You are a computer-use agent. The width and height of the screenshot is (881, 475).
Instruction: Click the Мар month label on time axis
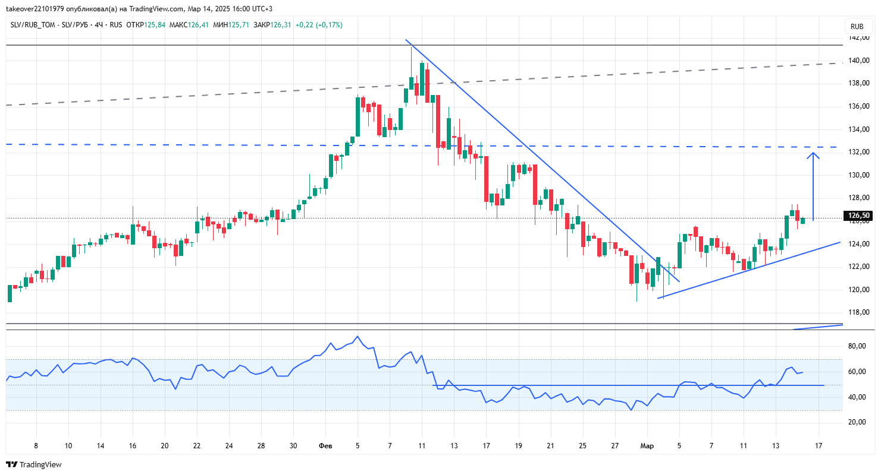click(x=647, y=445)
